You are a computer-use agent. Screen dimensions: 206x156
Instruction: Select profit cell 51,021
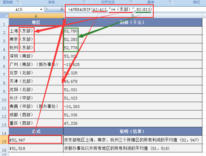133,89
